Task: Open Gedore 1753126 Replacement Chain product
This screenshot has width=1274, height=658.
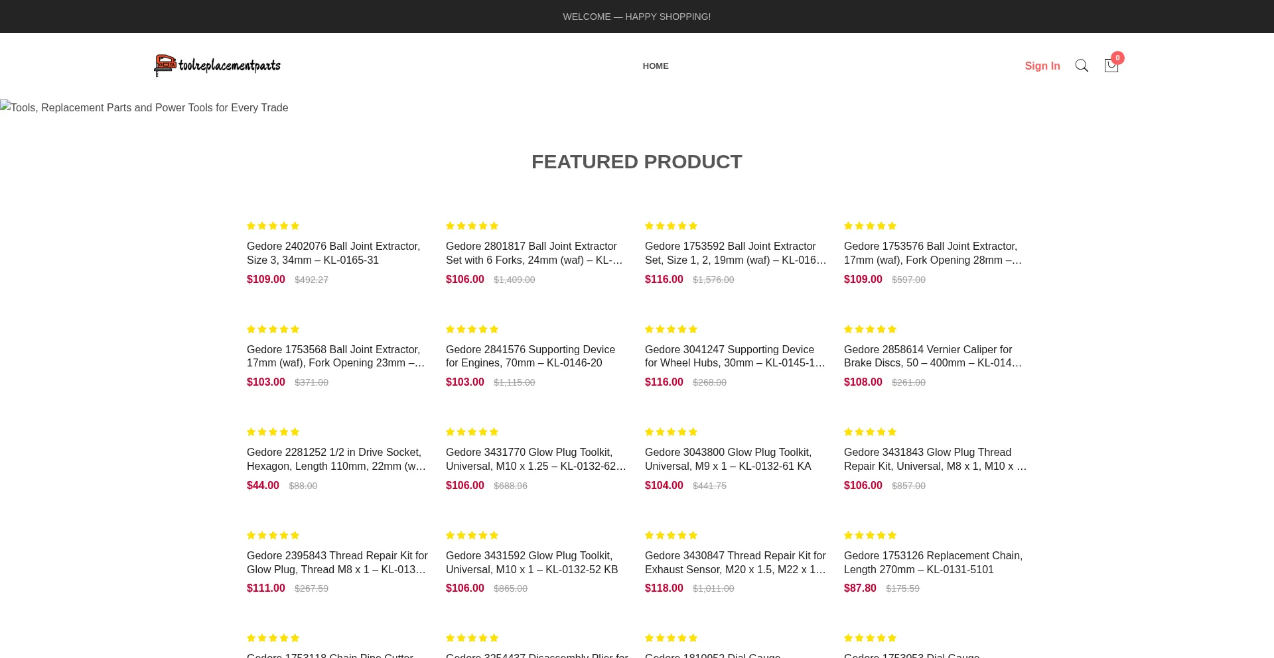Action: [x=935, y=563]
